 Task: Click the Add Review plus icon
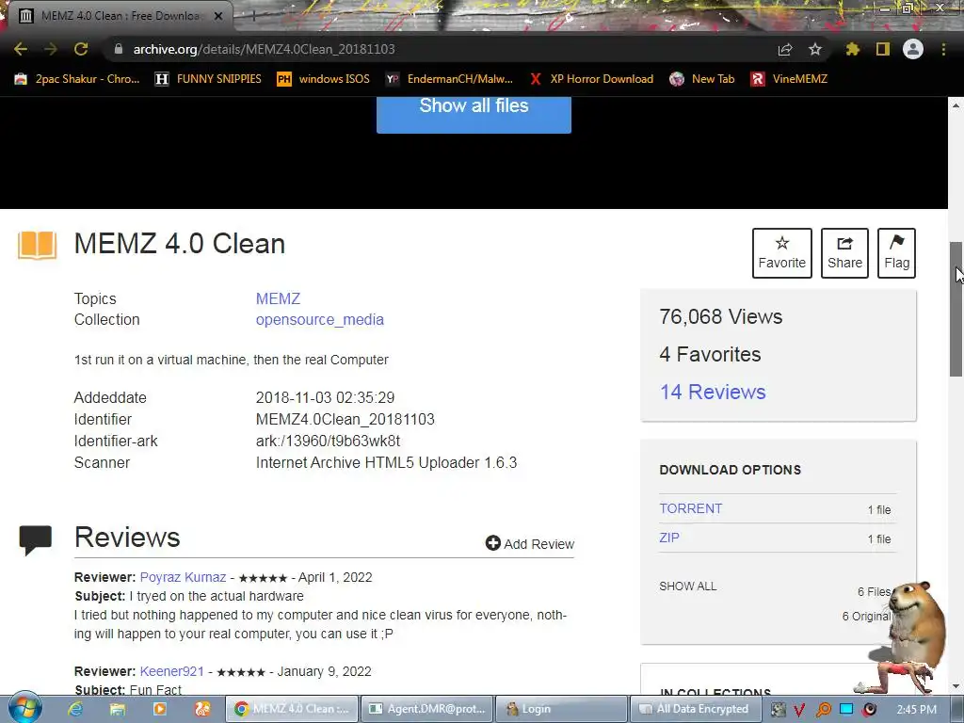[x=492, y=543]
